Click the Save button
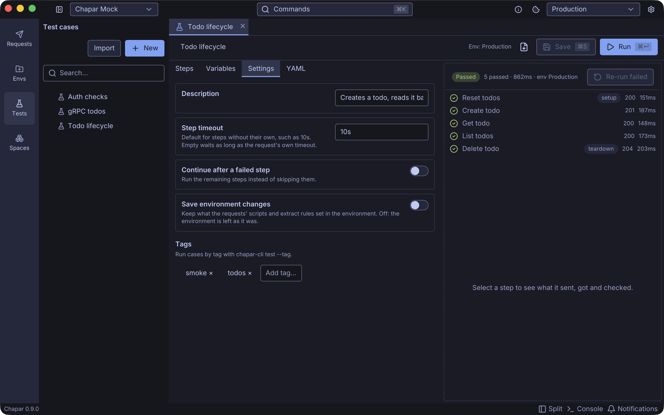This screenshot has height=415, width=664. coord(566,47)
